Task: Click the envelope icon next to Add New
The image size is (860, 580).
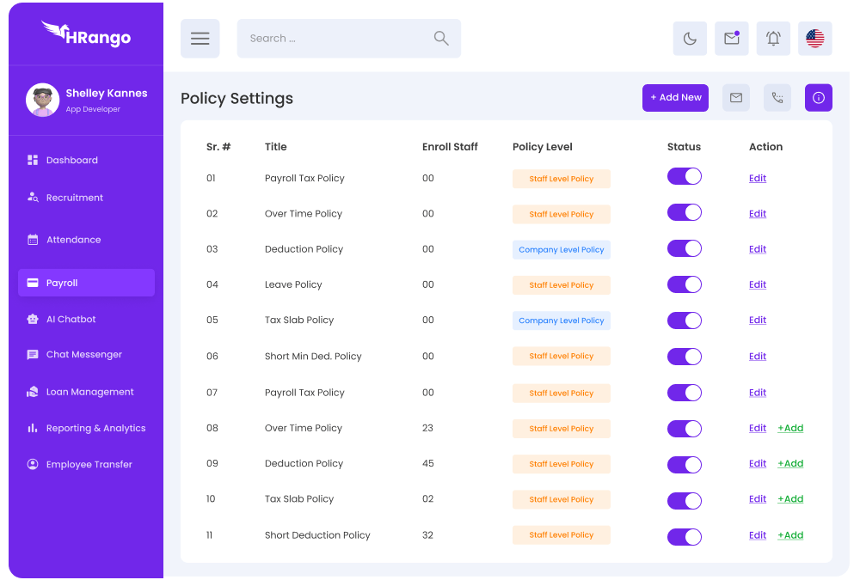Action: [x=736, y=98]
